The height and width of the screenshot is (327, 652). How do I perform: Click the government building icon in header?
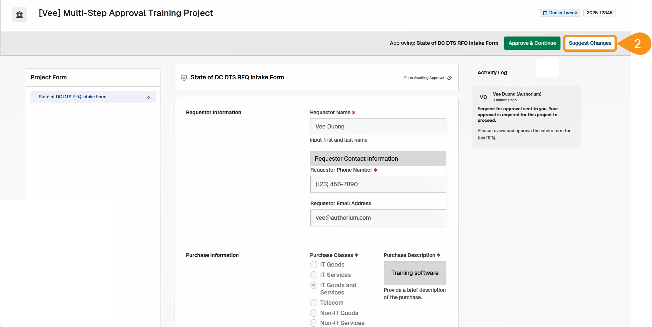(20, 15)
